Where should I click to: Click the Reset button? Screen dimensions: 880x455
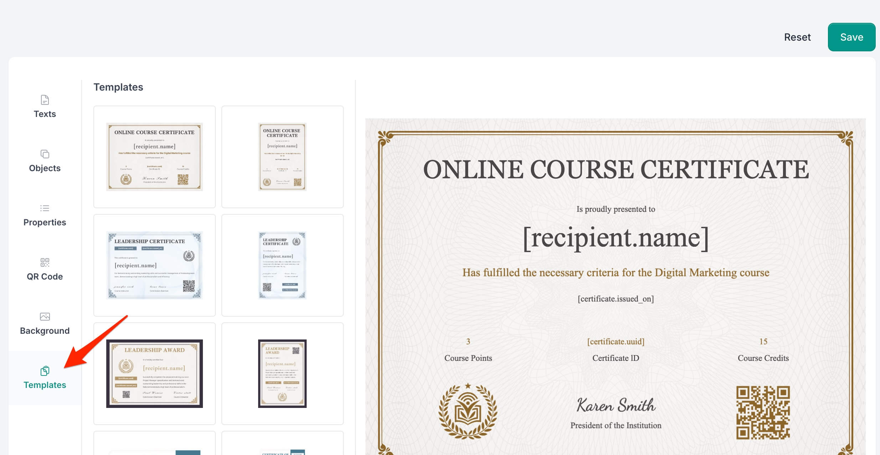(x=797, y=37)
